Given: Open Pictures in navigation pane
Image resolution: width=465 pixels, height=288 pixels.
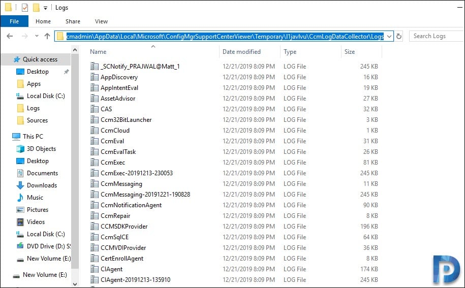Looking at the screenshot, I should click(38, 209).
